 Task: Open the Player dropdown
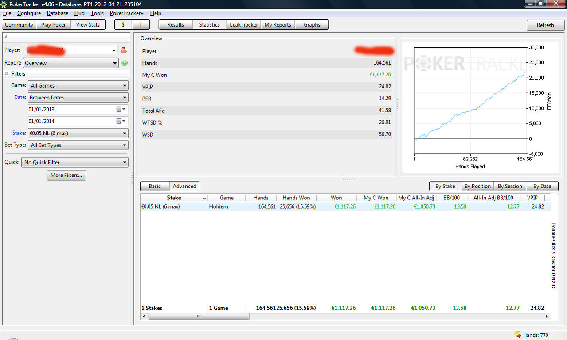click(x=114, y=51)
